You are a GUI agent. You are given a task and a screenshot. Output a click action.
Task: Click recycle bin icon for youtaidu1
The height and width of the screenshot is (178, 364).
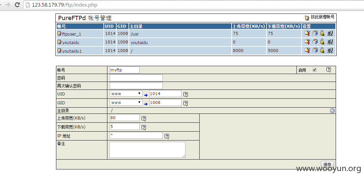[315, 50]
